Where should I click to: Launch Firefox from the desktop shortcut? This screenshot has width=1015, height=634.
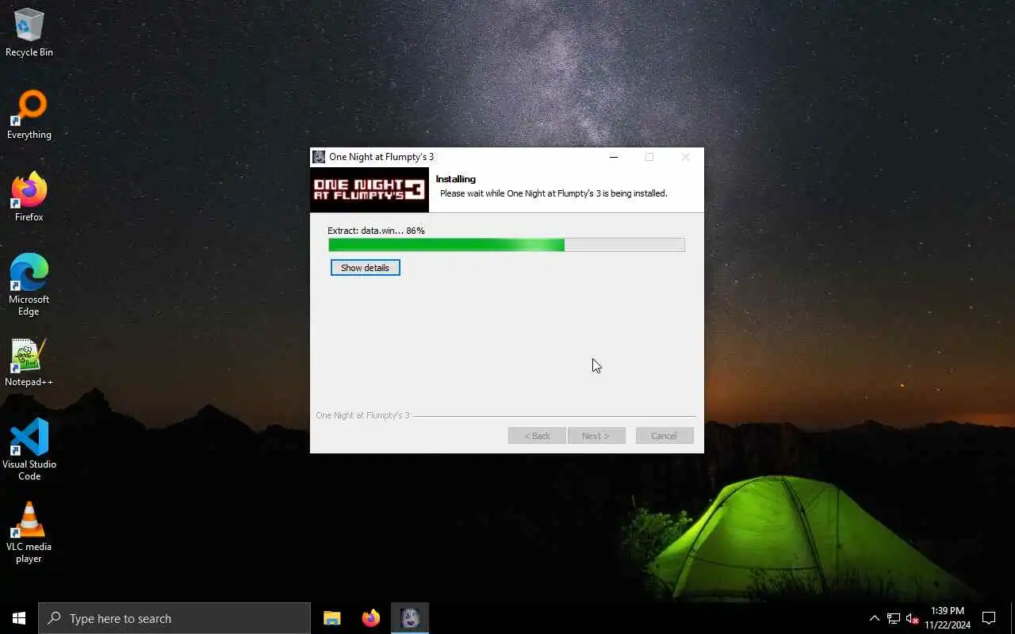click(29, 197)
